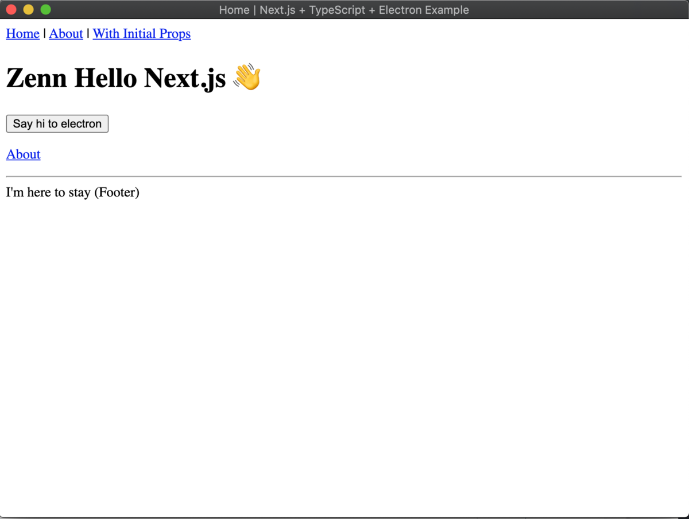Click the second pipe divider in the nav
Screen dimensions: 689x519
point(88,34)
